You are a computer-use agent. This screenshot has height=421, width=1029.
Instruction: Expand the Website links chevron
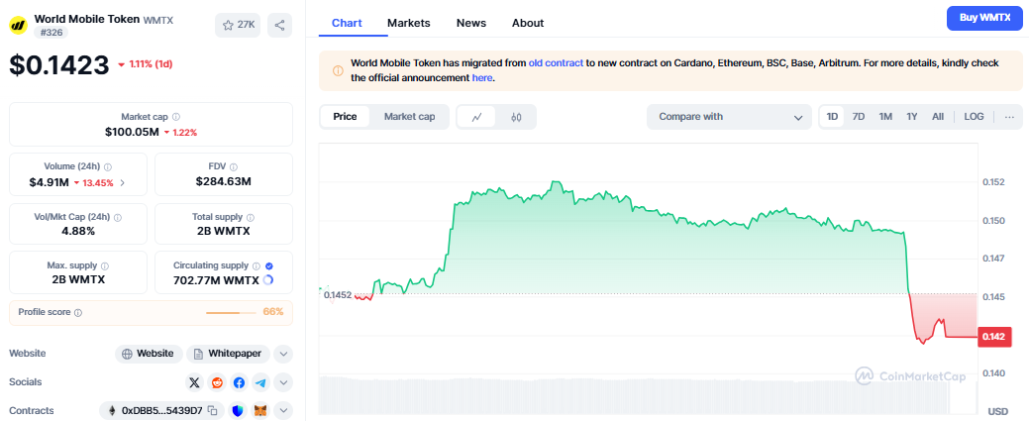tap(283, 354)
